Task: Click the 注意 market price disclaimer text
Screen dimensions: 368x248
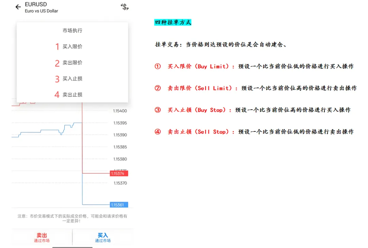Action: 72,218
